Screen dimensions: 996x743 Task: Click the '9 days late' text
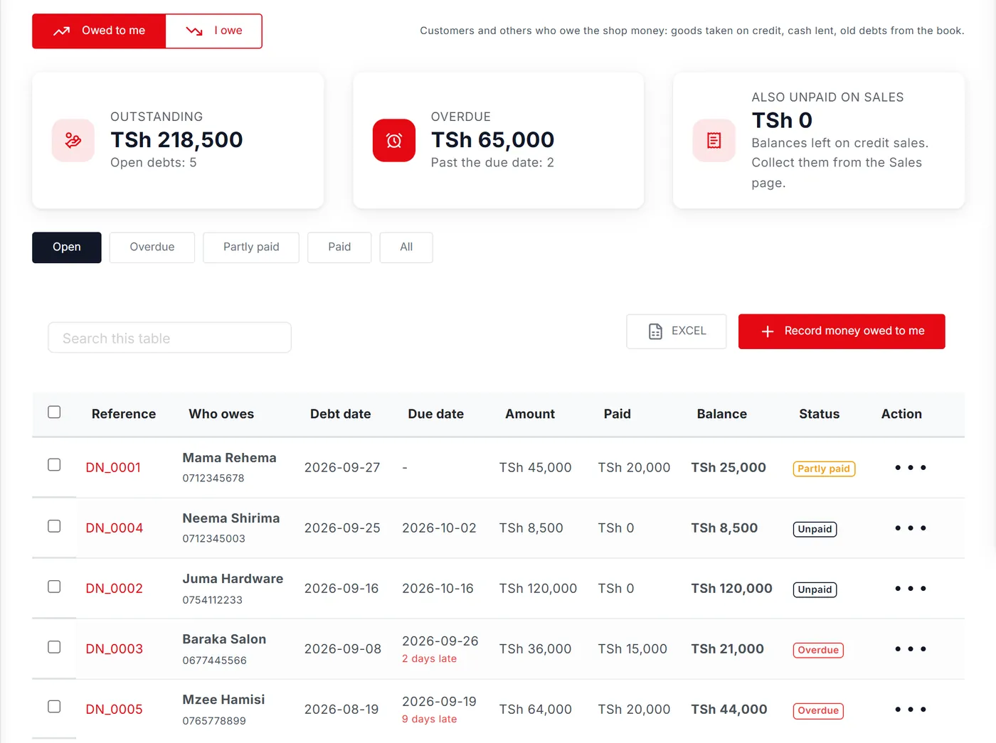point(430,720)
